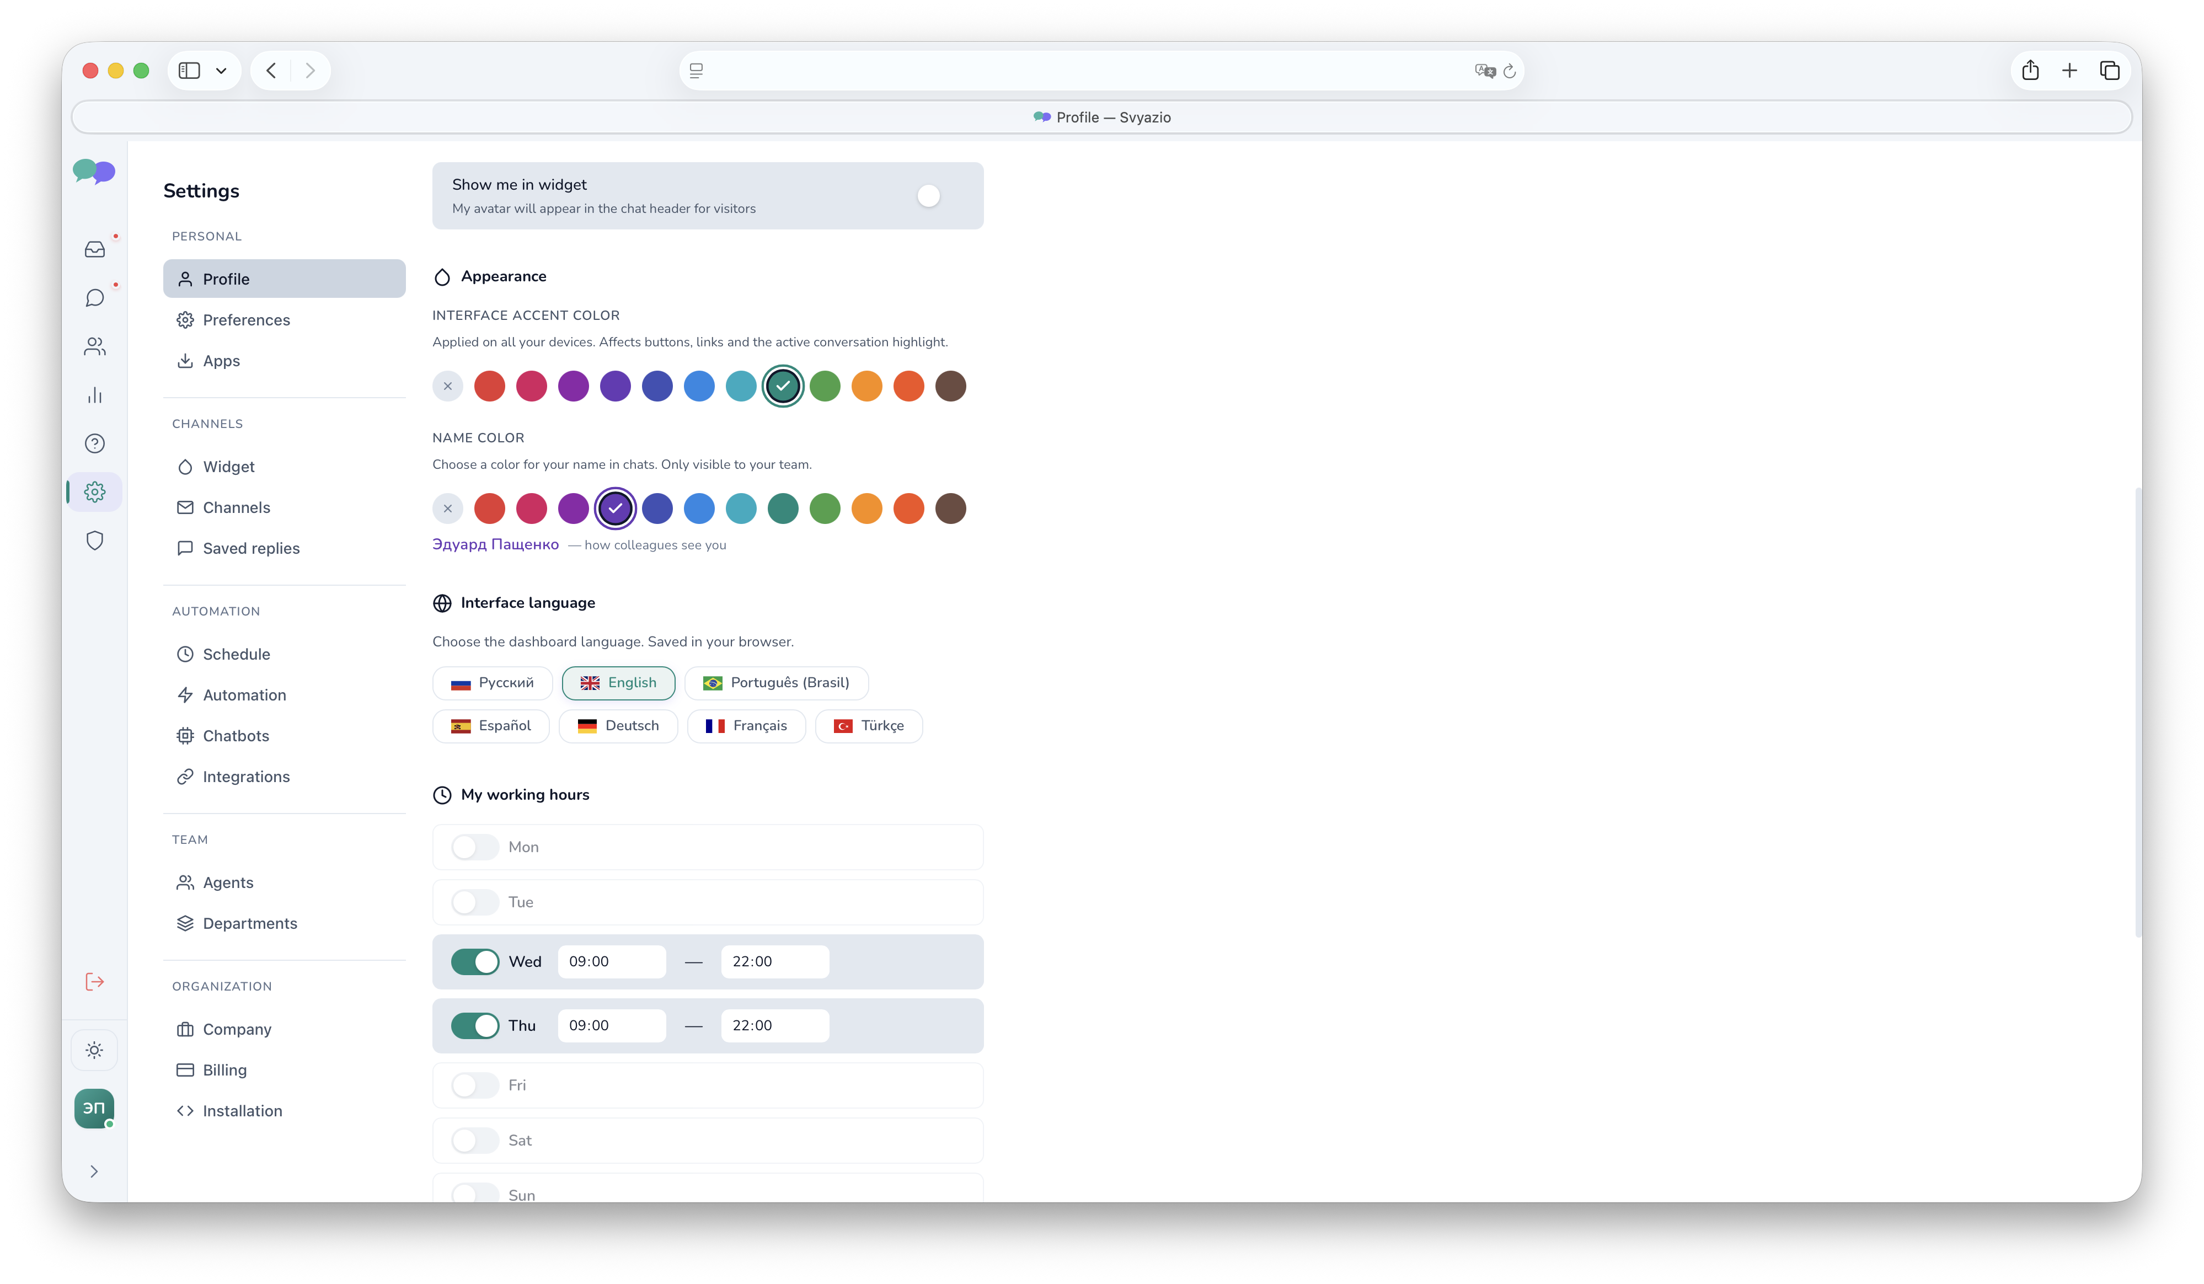
Task: Open the shield security icon in rail
Action: [x=94, y=541]
